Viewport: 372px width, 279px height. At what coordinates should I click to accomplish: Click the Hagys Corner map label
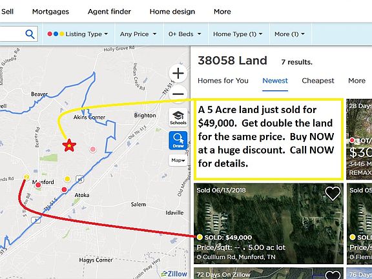pyautogui.click(x=96, y=260)
